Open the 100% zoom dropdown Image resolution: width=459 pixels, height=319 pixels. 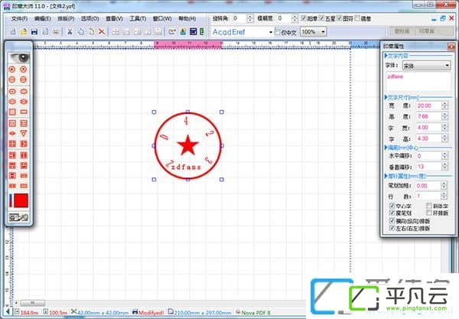[323, 31]
